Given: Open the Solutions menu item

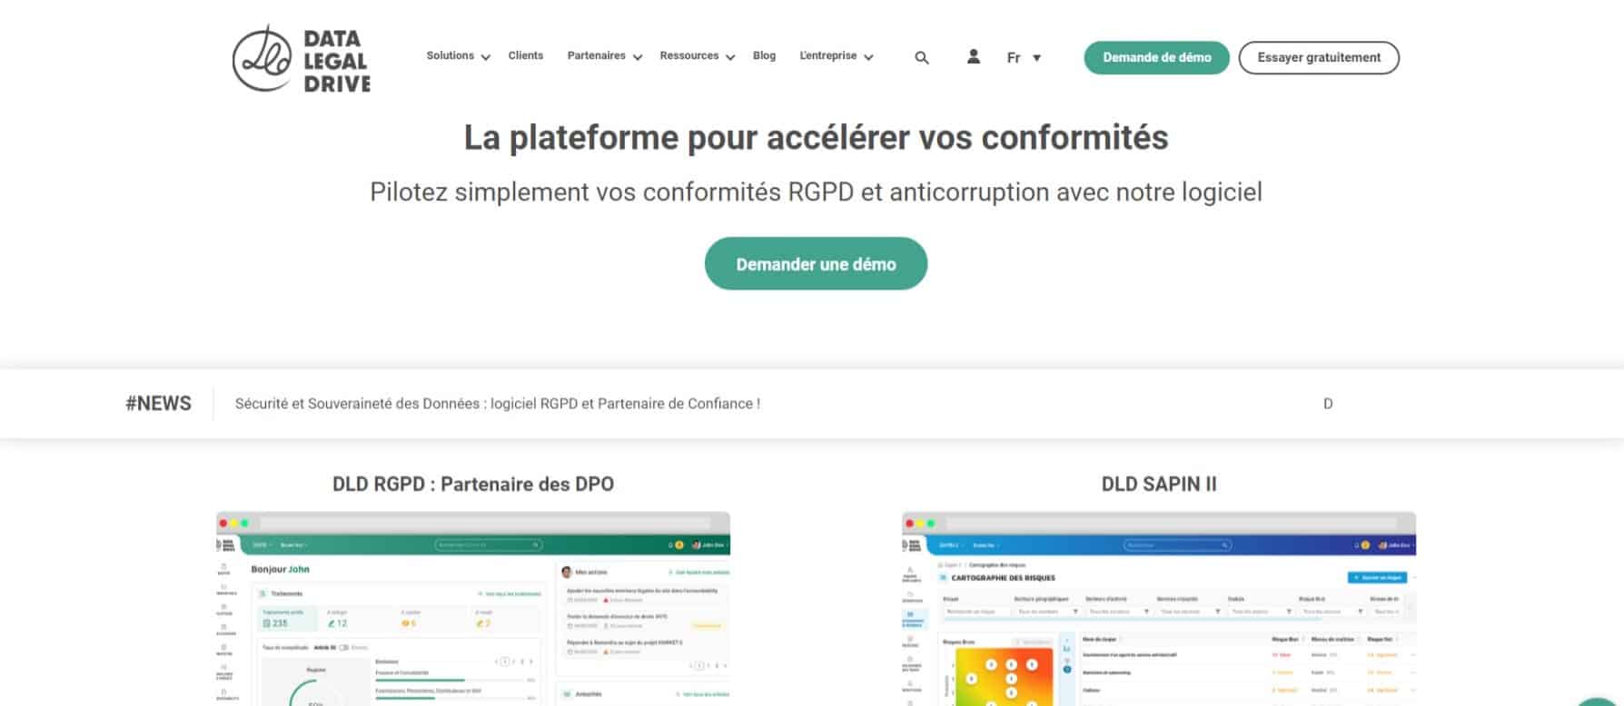Looking at the screenshot, I should pos(451,55).
